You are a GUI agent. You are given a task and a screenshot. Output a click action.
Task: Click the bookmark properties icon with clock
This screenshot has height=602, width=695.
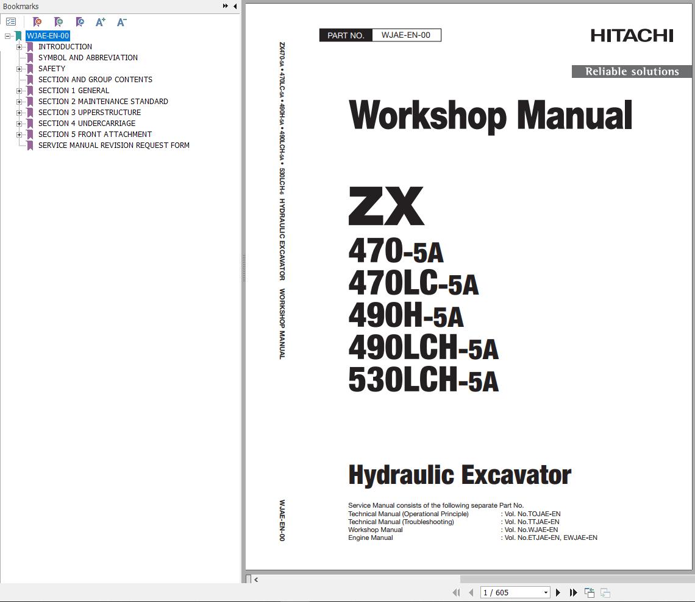pos(80,22)
